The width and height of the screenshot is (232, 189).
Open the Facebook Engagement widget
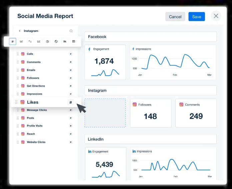pos(105,62)
